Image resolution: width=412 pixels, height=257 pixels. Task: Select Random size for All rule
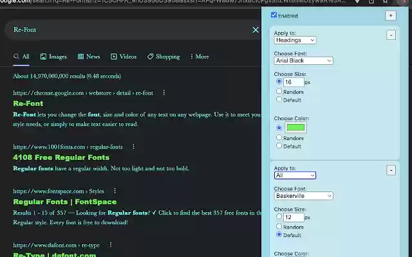coord(279,226)
